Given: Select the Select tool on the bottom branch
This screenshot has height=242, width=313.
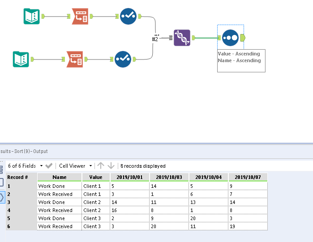Looking at the screenshot, I should 123,59.
